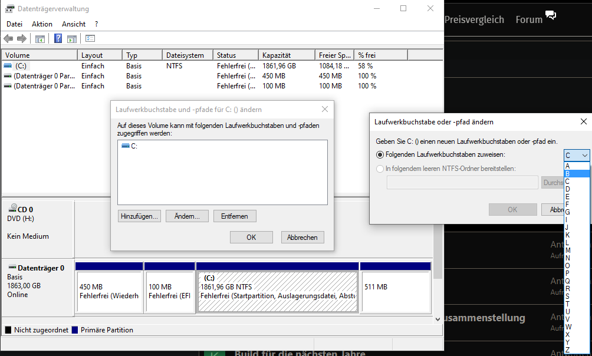Select 'In folgendem leeren NTFS-Ordner bereitstellen' radio
This screenshot has width=592, height=356.
(380, 169)
